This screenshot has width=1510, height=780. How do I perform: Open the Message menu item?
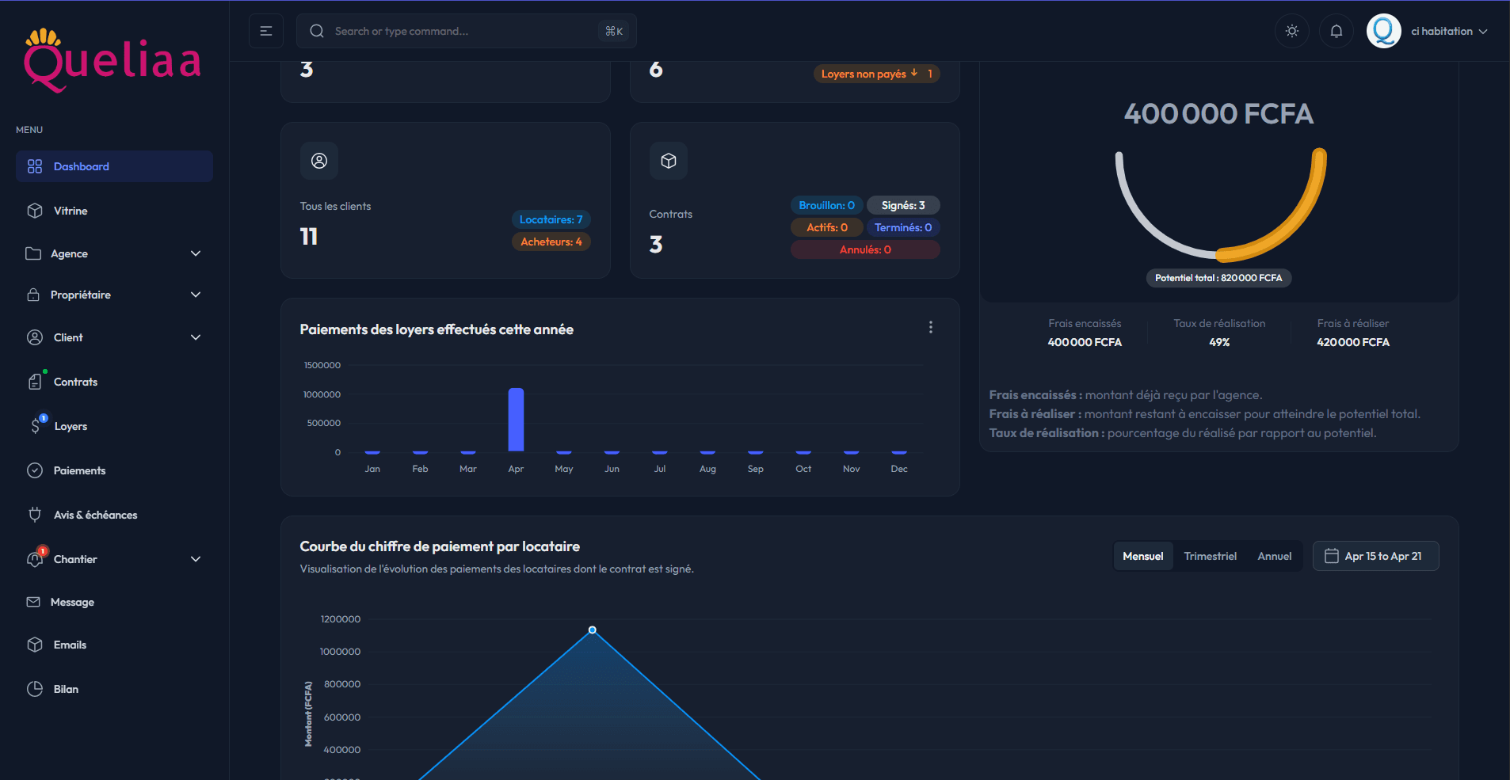coord(114,602)
